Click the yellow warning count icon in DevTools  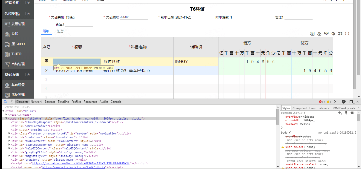pos(328,102)
